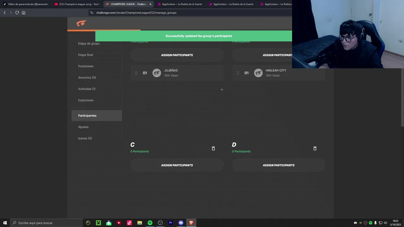
Task: Open Anuncios (0) in sidebar
Action: (x=87, y=78)
